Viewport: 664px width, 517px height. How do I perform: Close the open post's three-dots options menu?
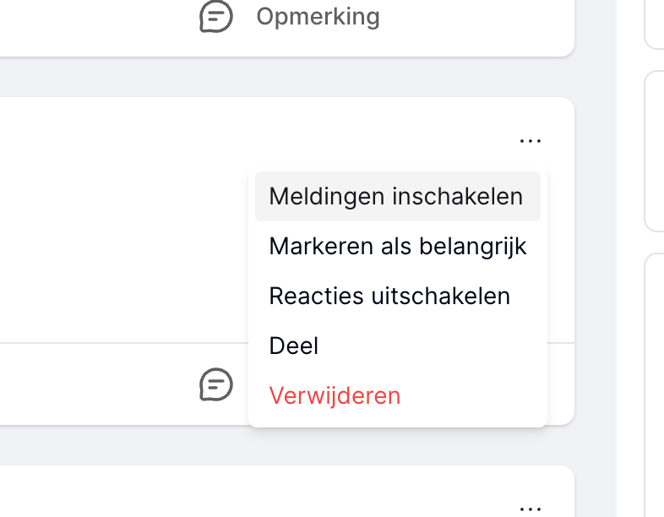pos(531,140)
